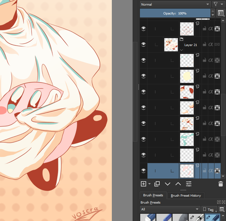Screen dimensions: 226x221
Task: Select the pale yellow blob layer thumbnail
Action: (187, 76)
